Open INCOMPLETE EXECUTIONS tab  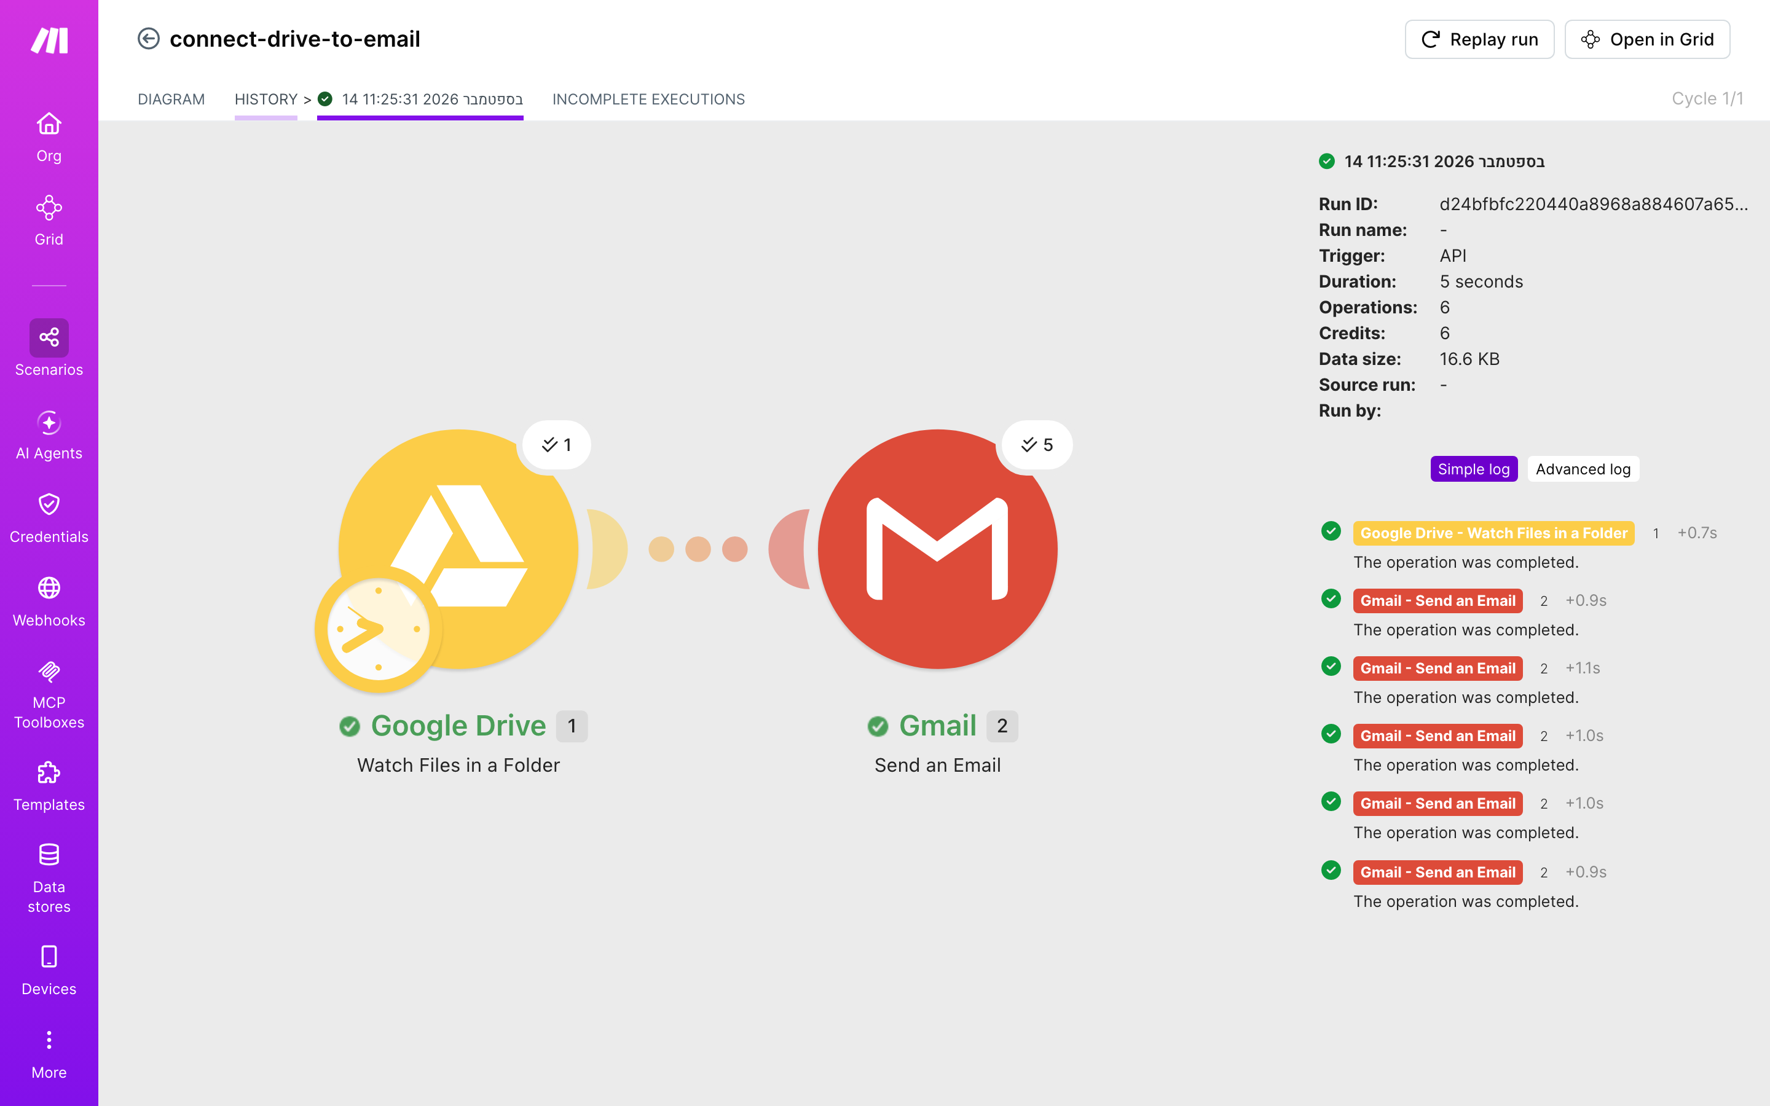pos(648,100)
